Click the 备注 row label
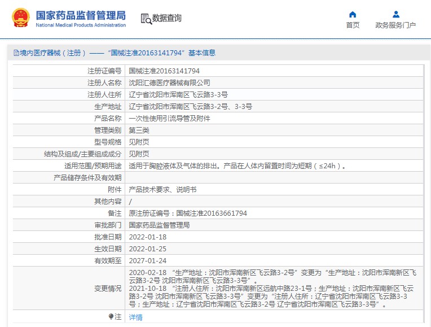 115,213
